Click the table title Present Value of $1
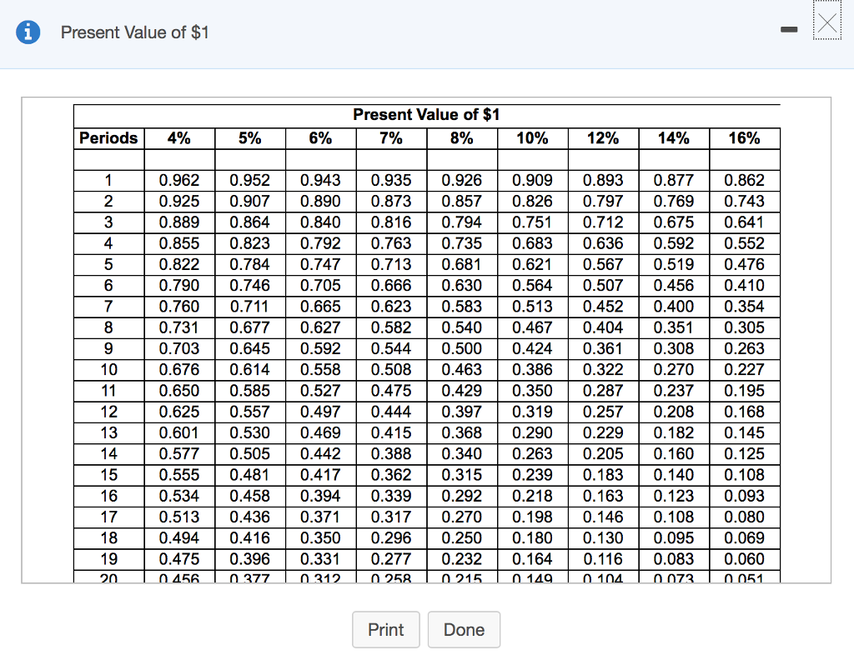854x655 pixels. coord(426,115)
